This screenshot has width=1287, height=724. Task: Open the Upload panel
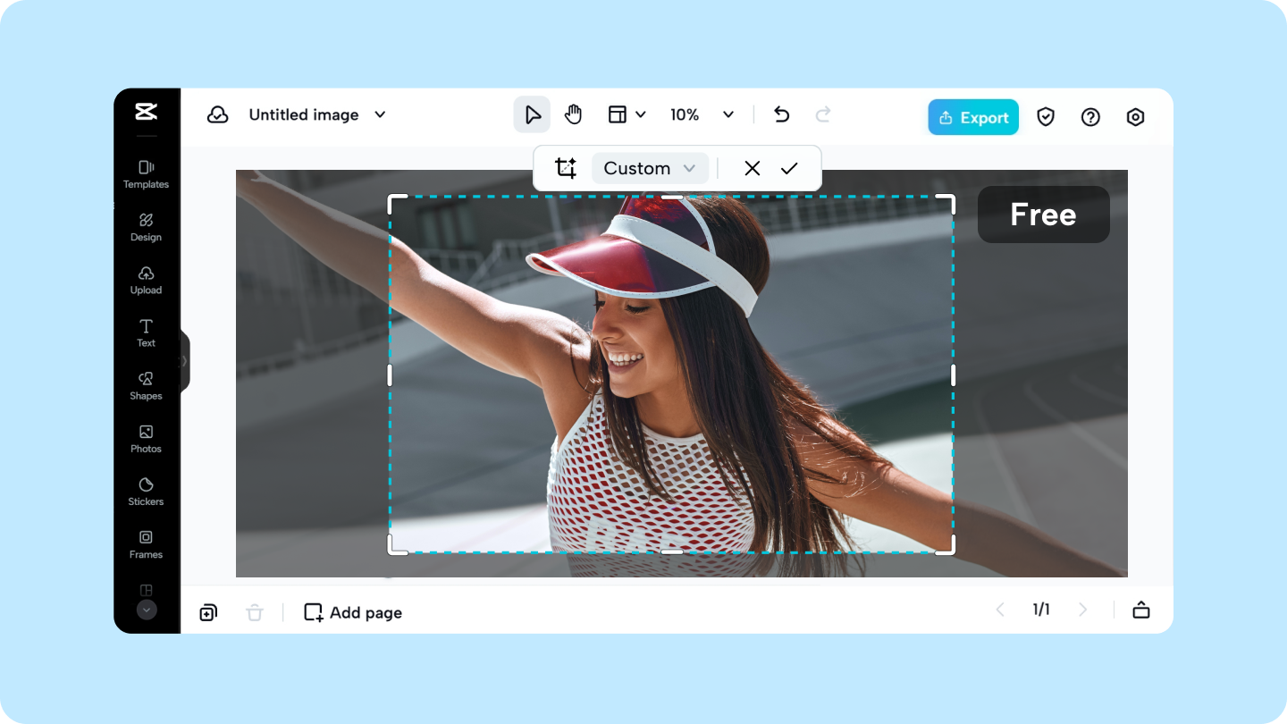(147, 280)
